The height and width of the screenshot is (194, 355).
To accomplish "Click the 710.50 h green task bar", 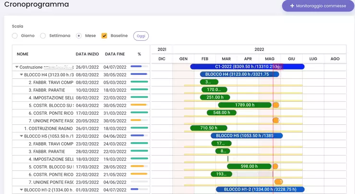I will pos(209,128).
